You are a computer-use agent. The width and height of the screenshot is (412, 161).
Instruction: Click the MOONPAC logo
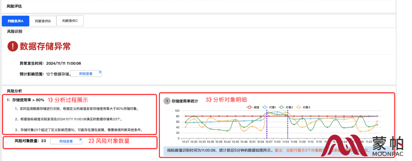point(365,145)
